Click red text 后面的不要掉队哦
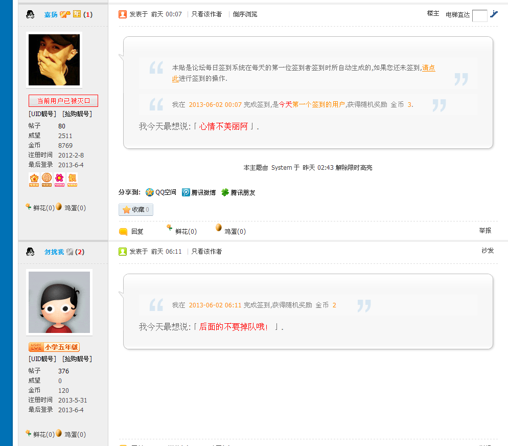 [233, 327]
